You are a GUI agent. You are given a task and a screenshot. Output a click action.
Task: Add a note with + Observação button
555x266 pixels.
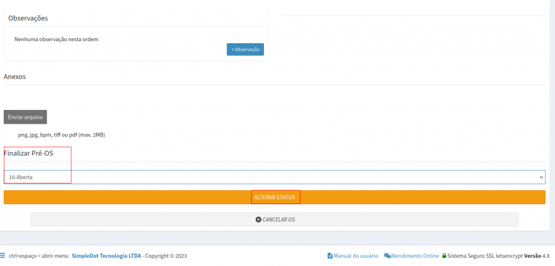point(245,49)
